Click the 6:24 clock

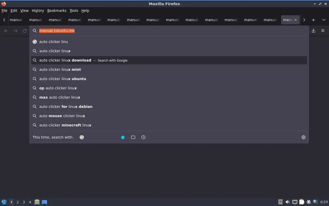pos(324,202)
